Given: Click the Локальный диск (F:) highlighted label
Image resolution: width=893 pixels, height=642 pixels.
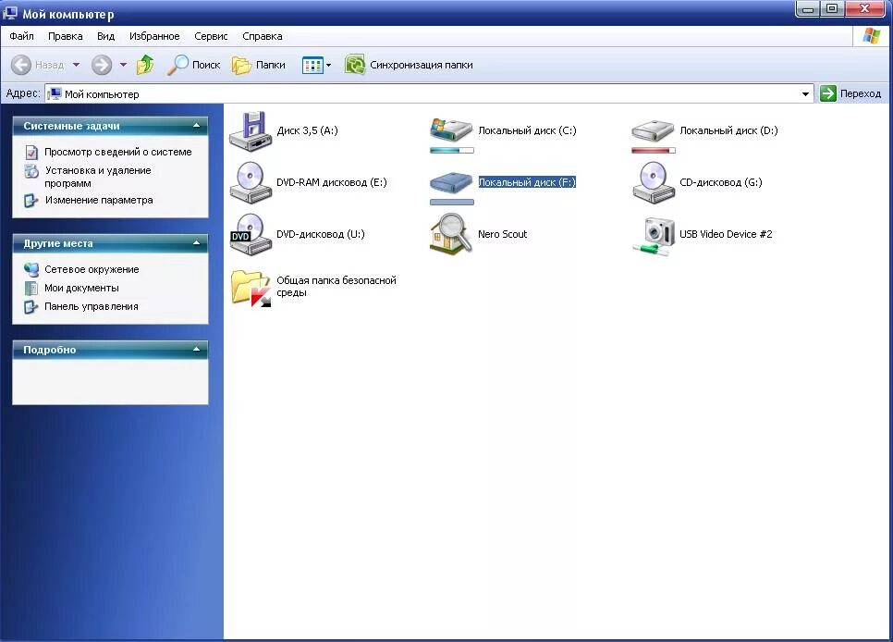Looking at the screenshot, I should click(527, 182).
